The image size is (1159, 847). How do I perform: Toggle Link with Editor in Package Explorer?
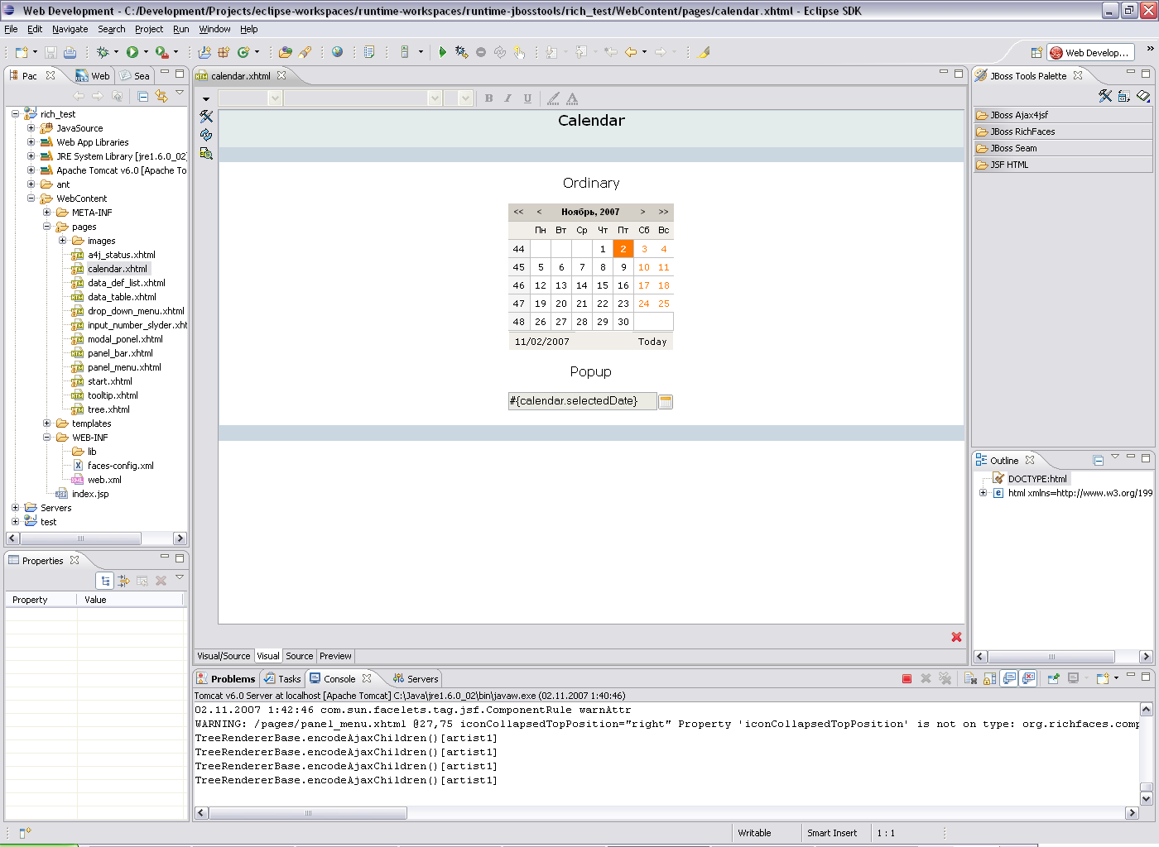coord(161,96)
